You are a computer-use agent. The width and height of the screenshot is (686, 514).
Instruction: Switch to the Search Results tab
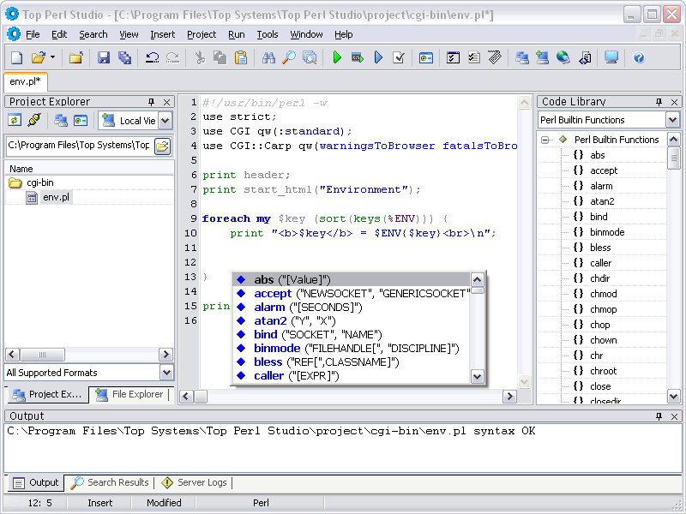111,482
